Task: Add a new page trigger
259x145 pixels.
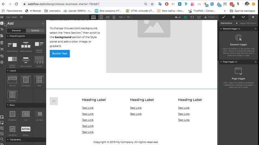Action: [256, 62]
